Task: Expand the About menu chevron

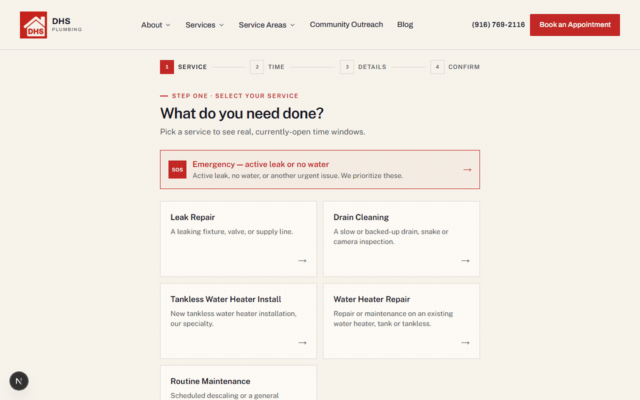Action: pyautogui.click(x=168, y=25)
